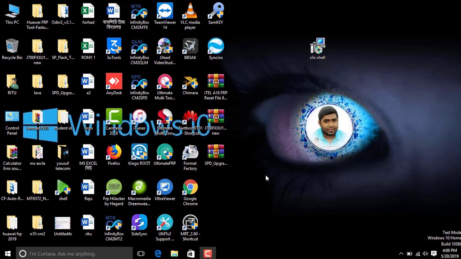Open Untitled4x file
461x259 pixels.
click(63, 226)
